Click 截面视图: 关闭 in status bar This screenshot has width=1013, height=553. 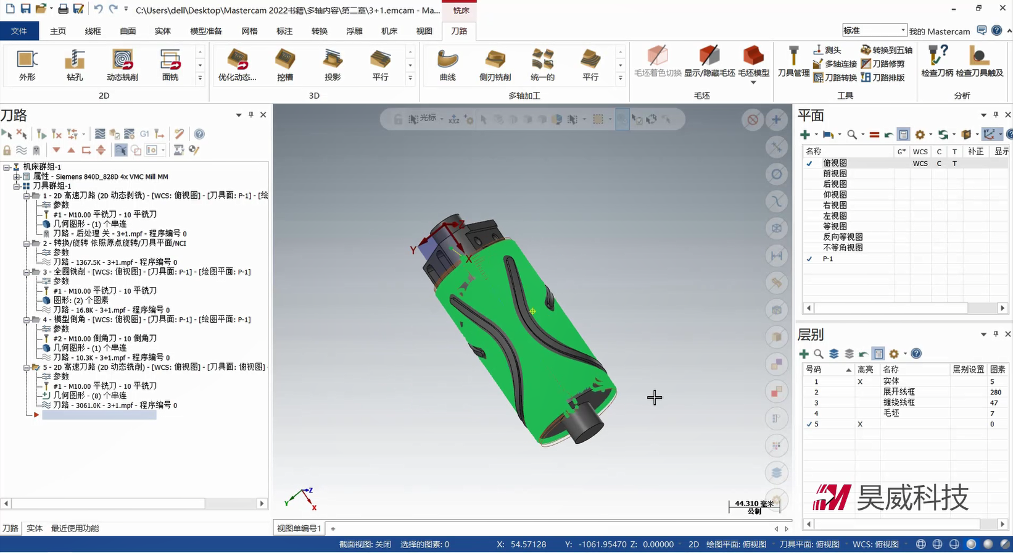365,544
